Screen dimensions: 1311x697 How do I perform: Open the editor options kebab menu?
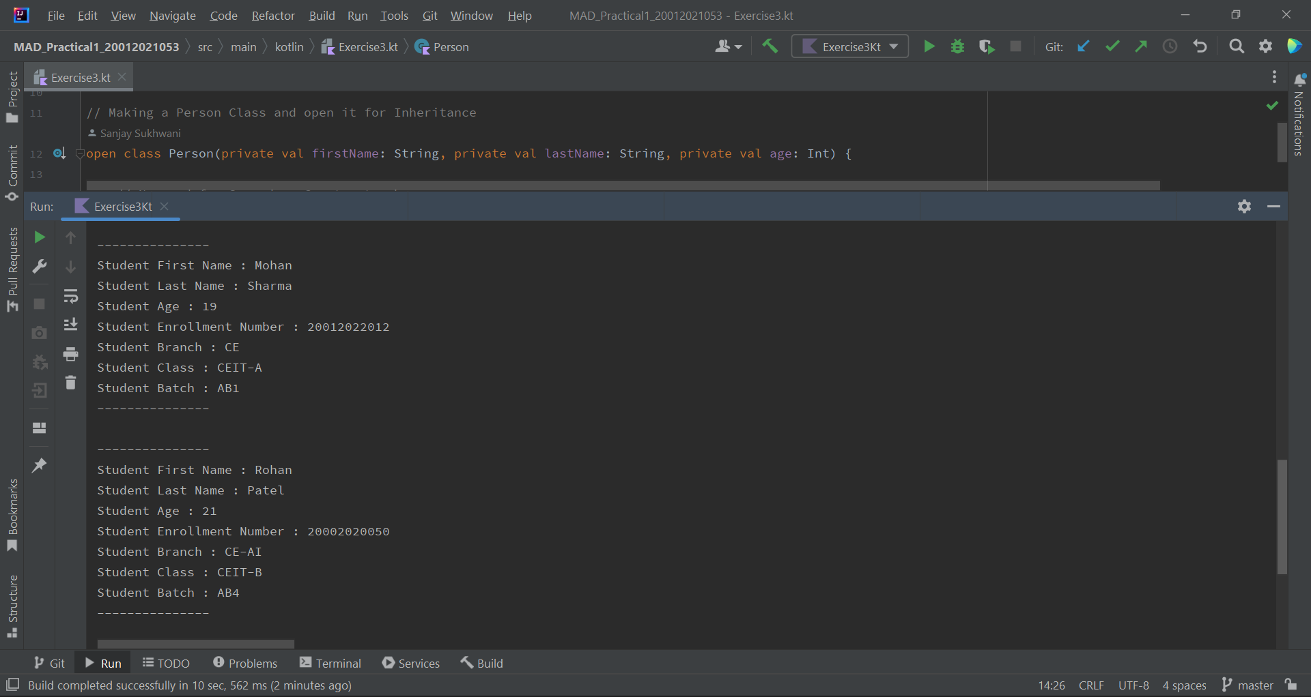pyautogui.click(x=1273, y=77)
